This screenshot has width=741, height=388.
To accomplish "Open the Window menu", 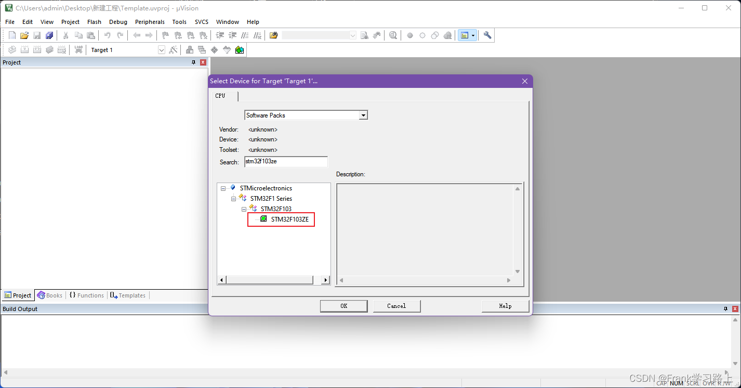I will [x=228, y=22].
